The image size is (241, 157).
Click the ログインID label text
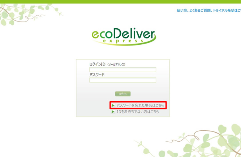pos(97,64)
